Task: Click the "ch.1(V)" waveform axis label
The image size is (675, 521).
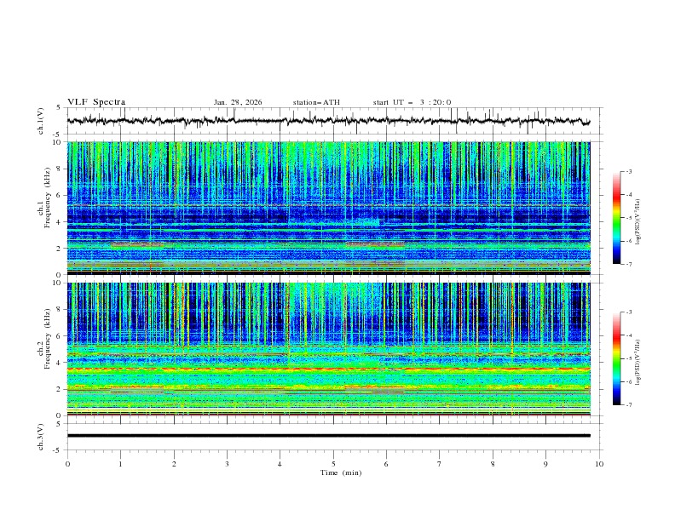Action: click(x=40, y=121)
